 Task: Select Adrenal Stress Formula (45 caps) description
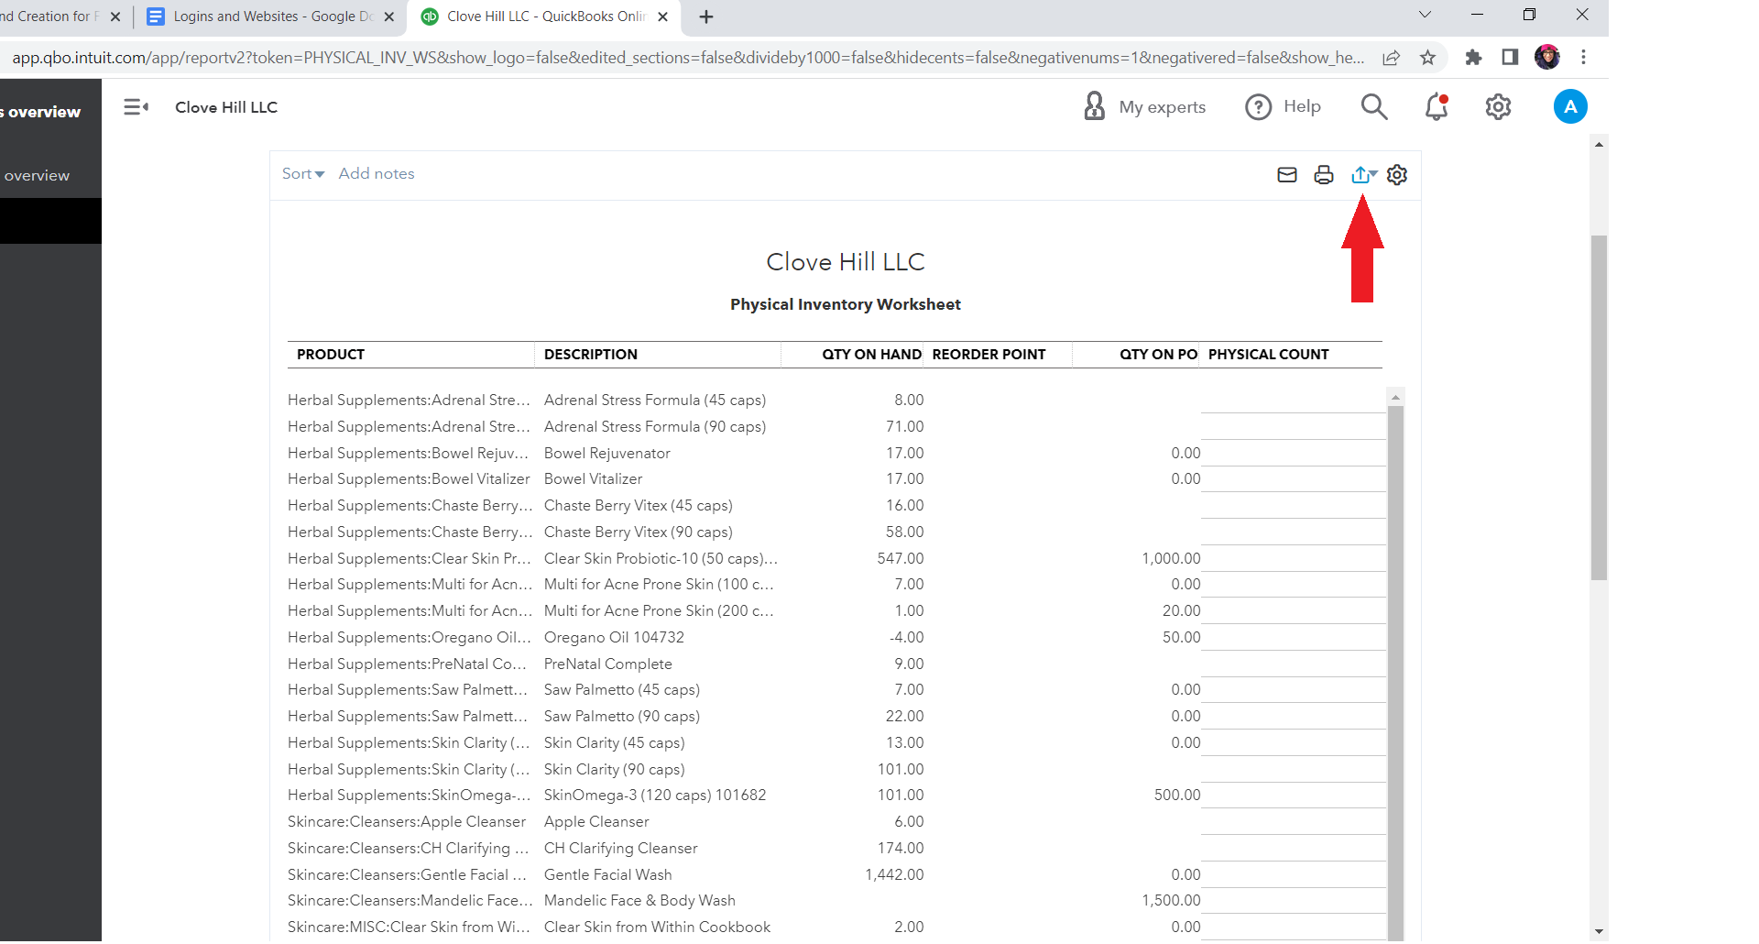655,401
